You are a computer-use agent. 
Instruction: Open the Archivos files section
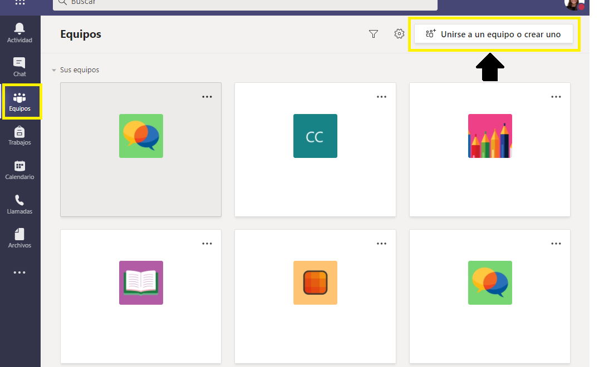(19, 238)
